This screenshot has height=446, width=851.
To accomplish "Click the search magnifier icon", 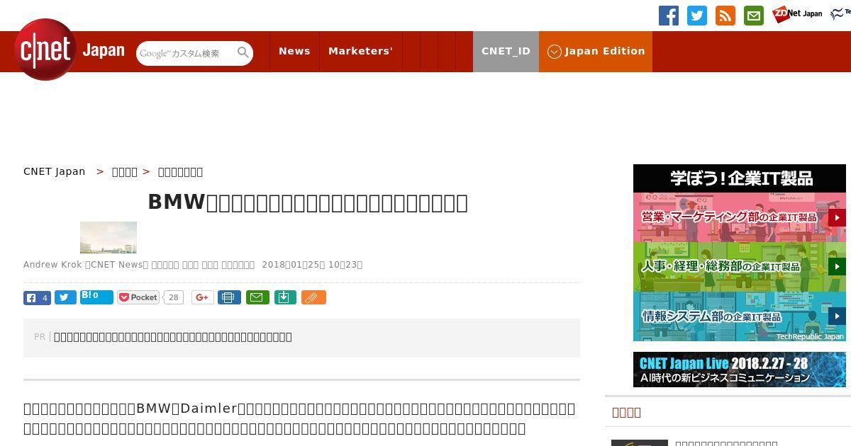I will pyautogui.click(x=243, y=52).
